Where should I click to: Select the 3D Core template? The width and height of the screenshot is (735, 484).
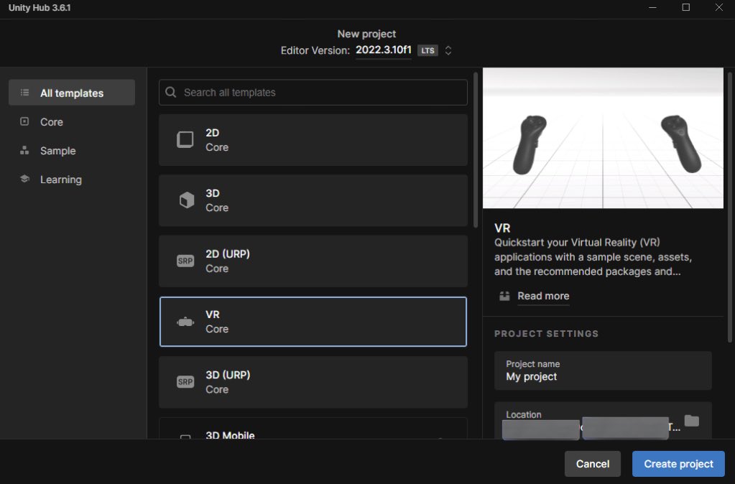pyautogui.click(x=313, y=200)
